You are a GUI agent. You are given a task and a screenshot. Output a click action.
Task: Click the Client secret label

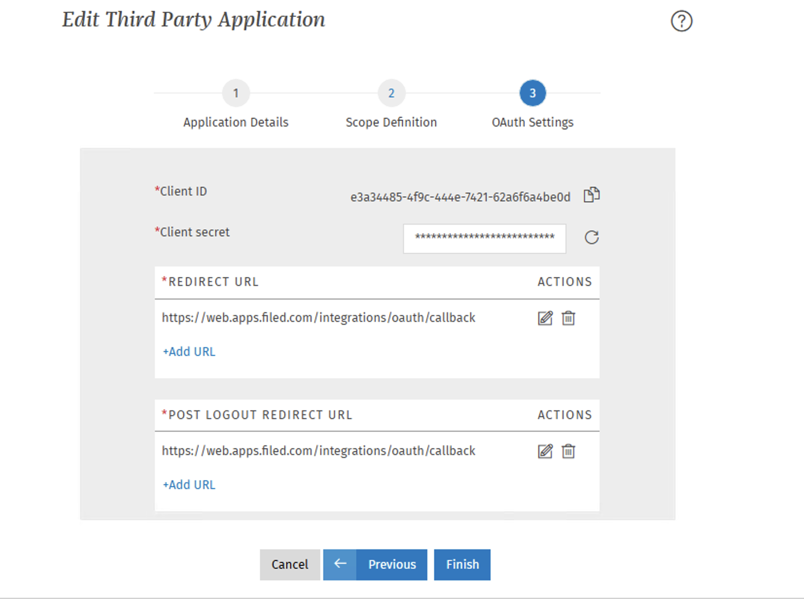coord(192,232)
